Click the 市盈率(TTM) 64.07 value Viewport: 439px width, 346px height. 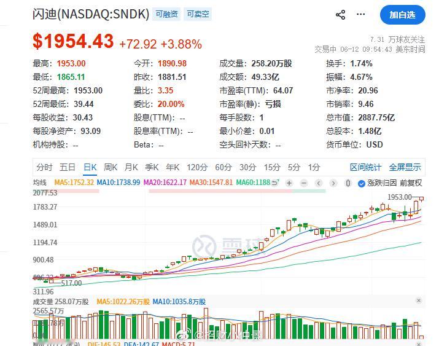(283, 90)
